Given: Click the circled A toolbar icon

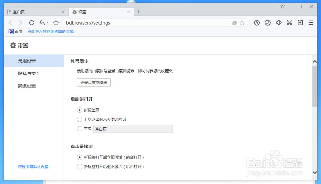Looking at the screenshot, I should (x=257, y=23).
